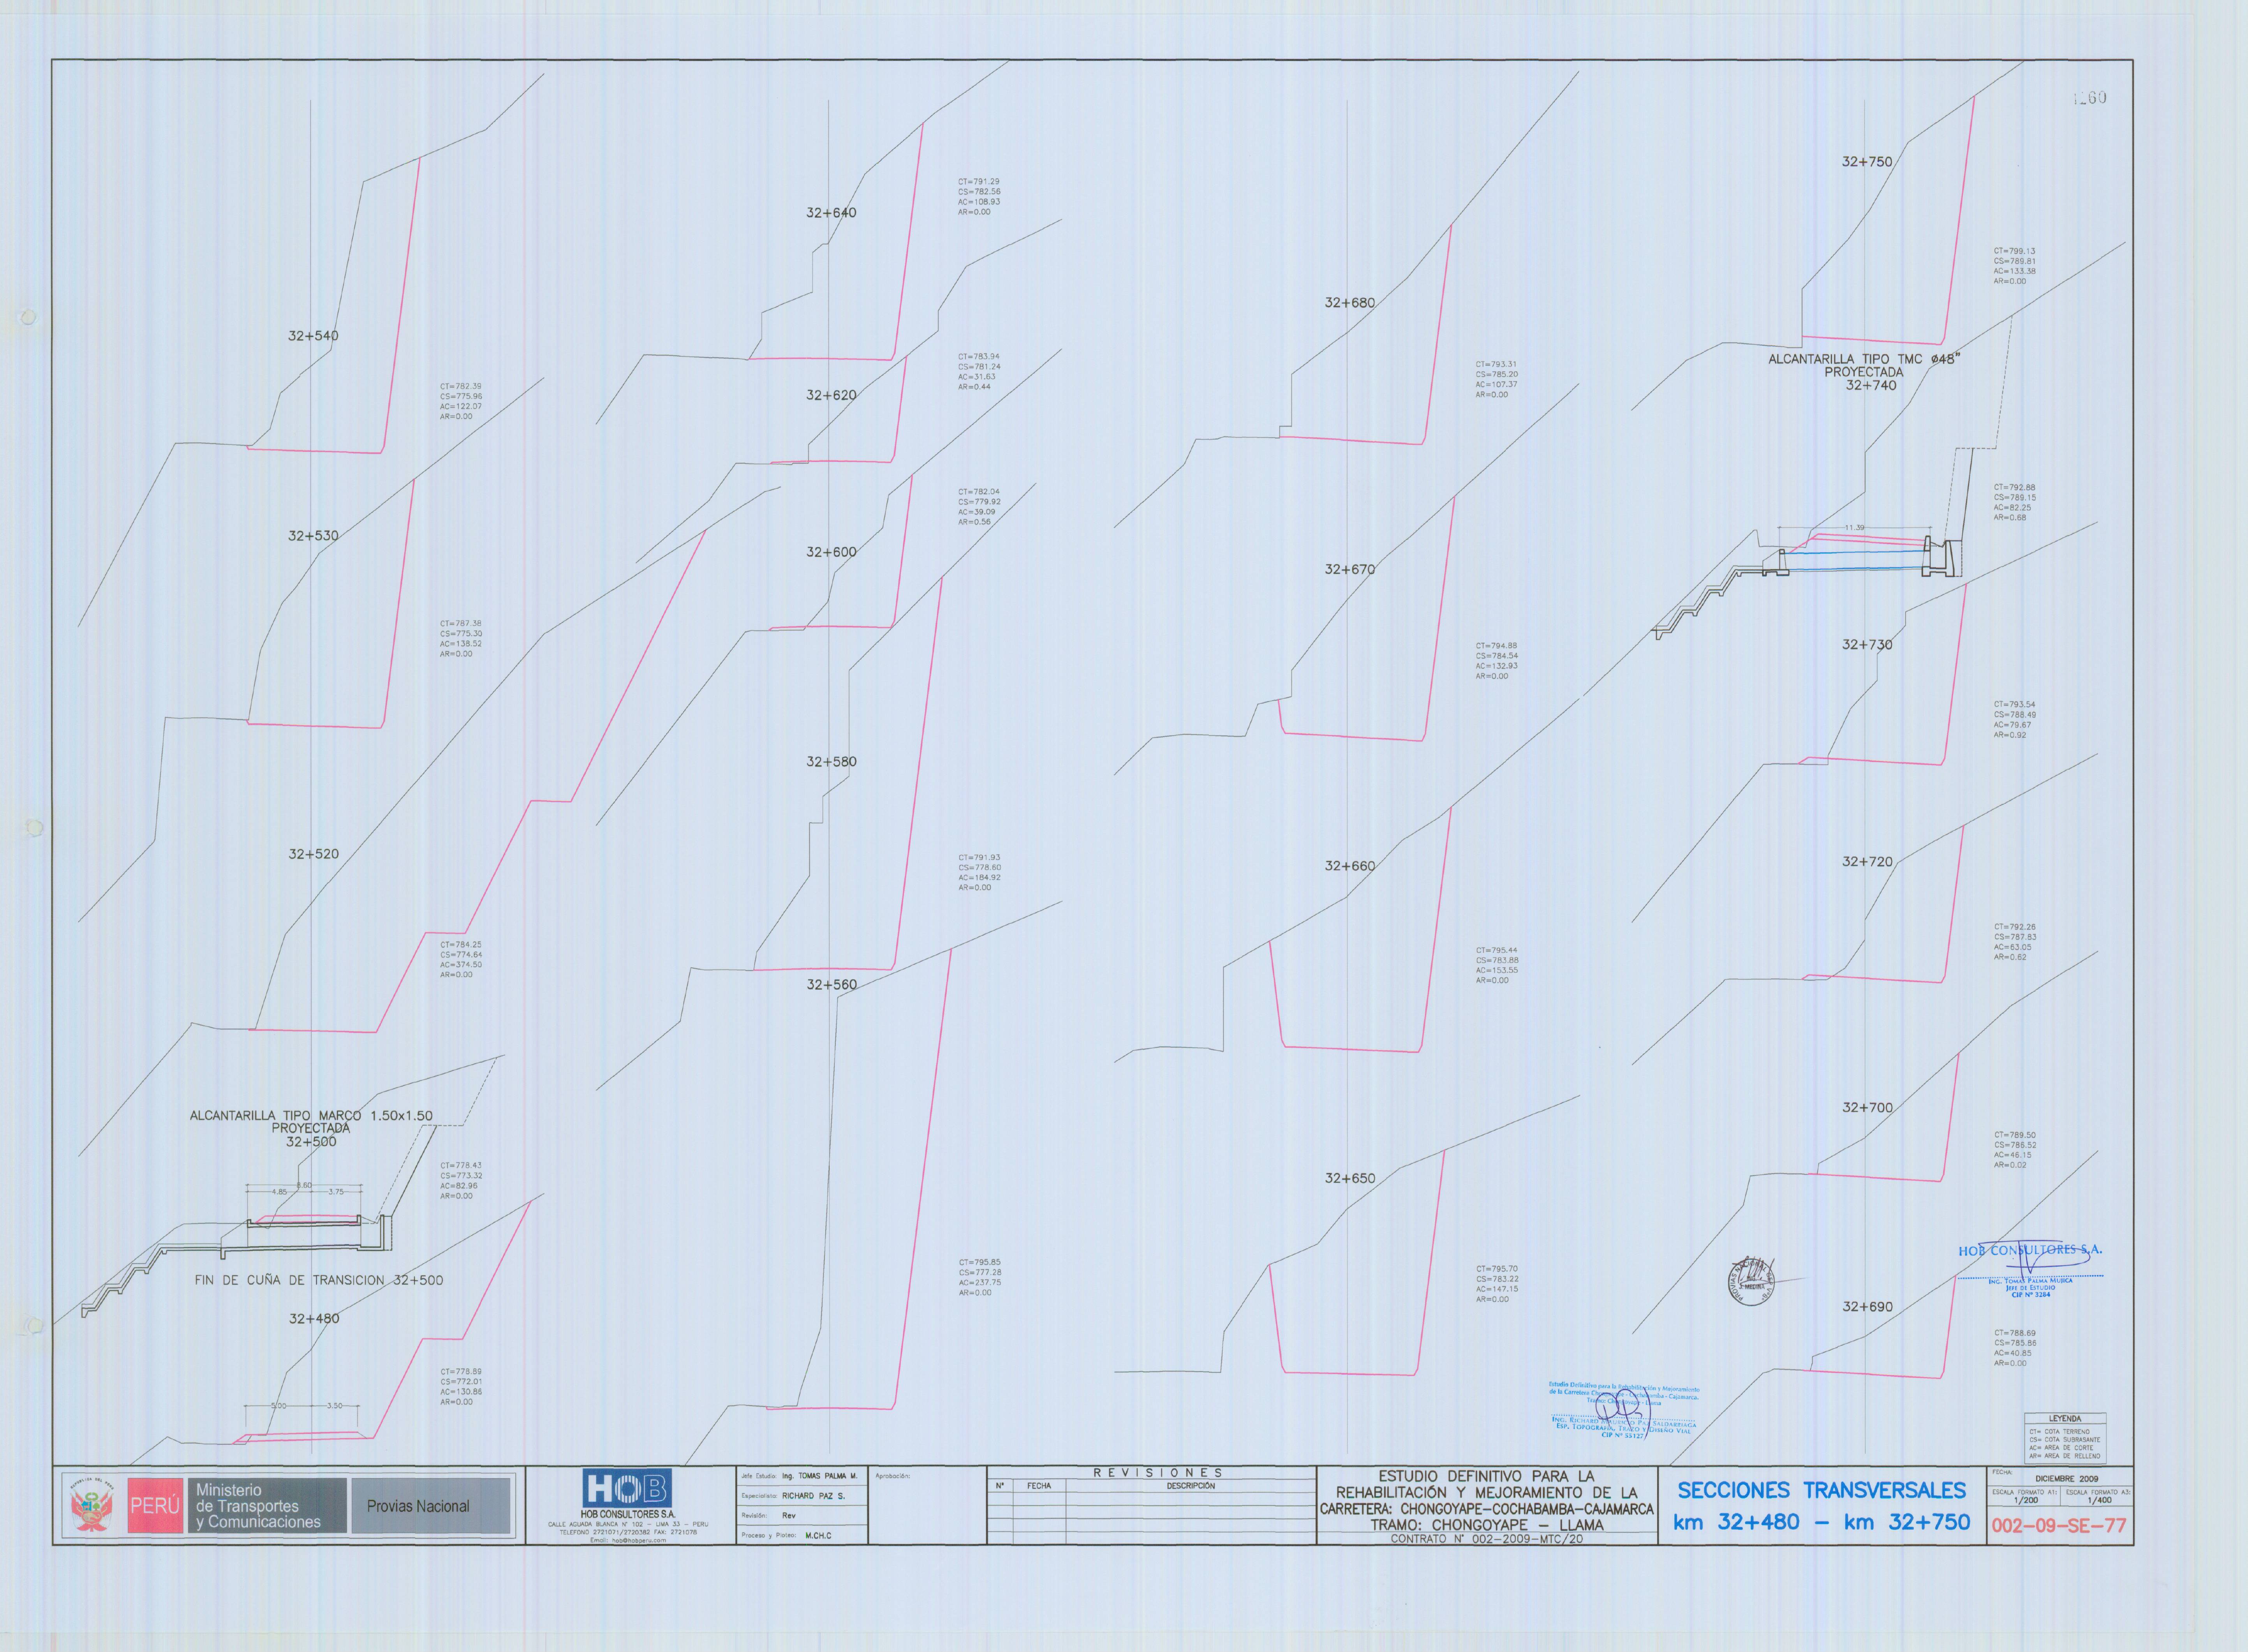This screenshot has width=2248, height=1652.
Task: Click the DESCRIPCIÓN column header
Action: pos(1191,1486)
